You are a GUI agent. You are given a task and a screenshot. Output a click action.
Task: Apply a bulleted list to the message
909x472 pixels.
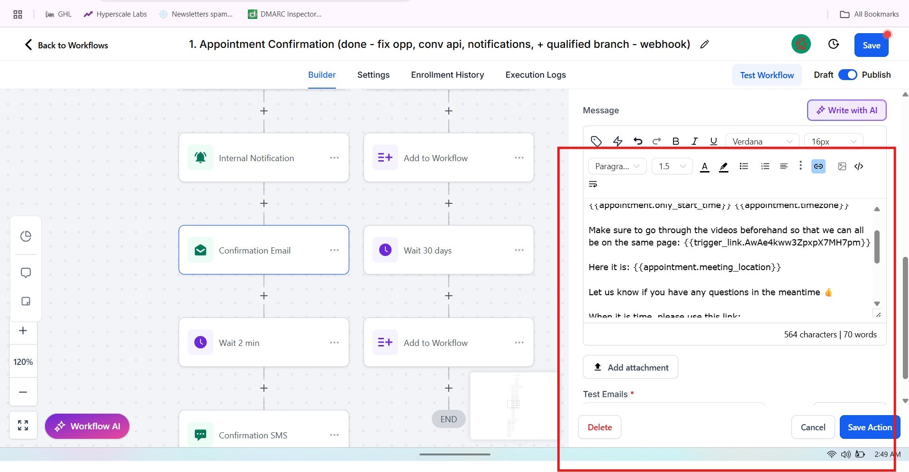(743, 166)
